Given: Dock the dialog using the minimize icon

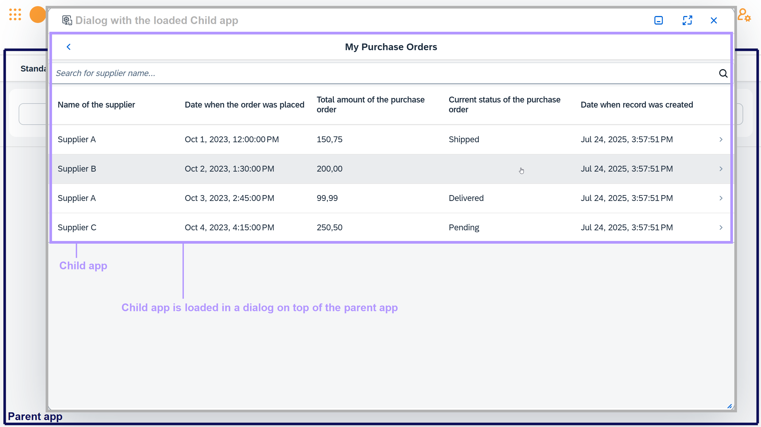Looking at the screenshot, I should point(659,20).
